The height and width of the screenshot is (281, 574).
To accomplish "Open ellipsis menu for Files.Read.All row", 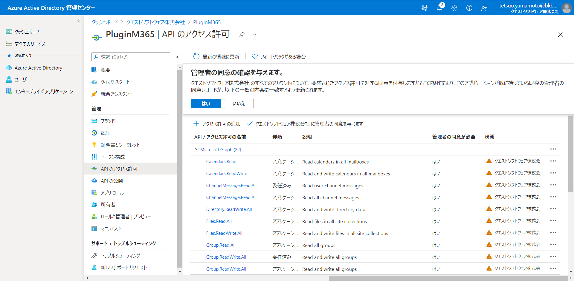I will [553, 221].
